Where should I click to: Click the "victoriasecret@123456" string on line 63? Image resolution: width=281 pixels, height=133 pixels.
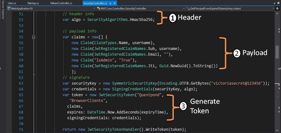coord(237,83)
